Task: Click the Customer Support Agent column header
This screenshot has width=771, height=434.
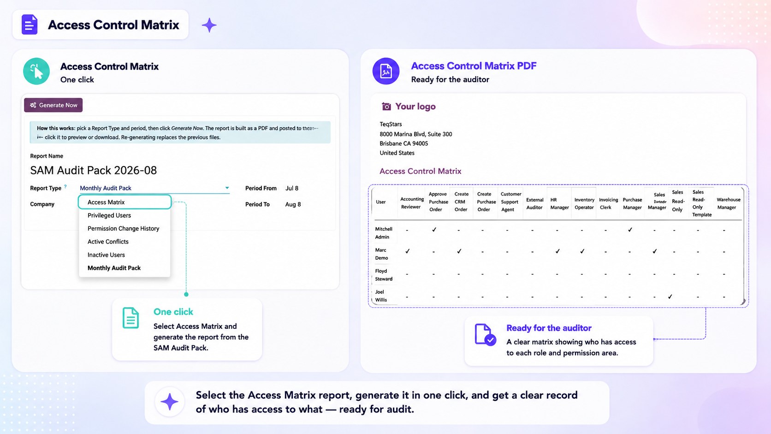Action: coord(510,202)
